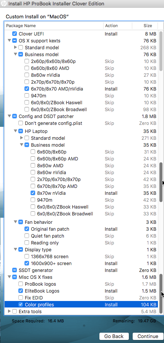Viewport: 164px width, 343px height.
Task: Tick the ProBook logos checkbox
Action: tap(21, 284)
